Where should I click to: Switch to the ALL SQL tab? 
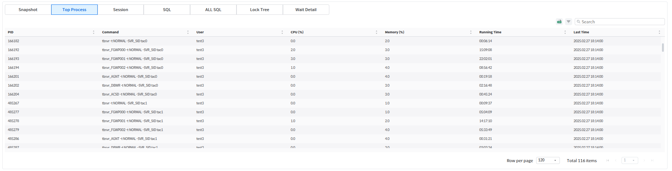tap(213, 10)
